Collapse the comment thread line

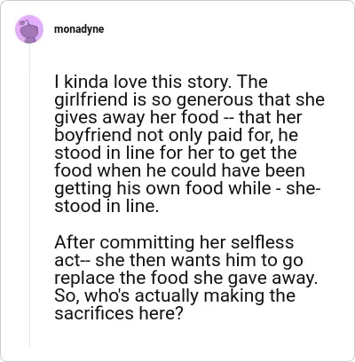pos(29,195)
